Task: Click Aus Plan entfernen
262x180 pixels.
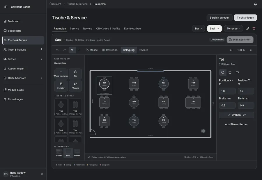Action: tap(236, 124)
